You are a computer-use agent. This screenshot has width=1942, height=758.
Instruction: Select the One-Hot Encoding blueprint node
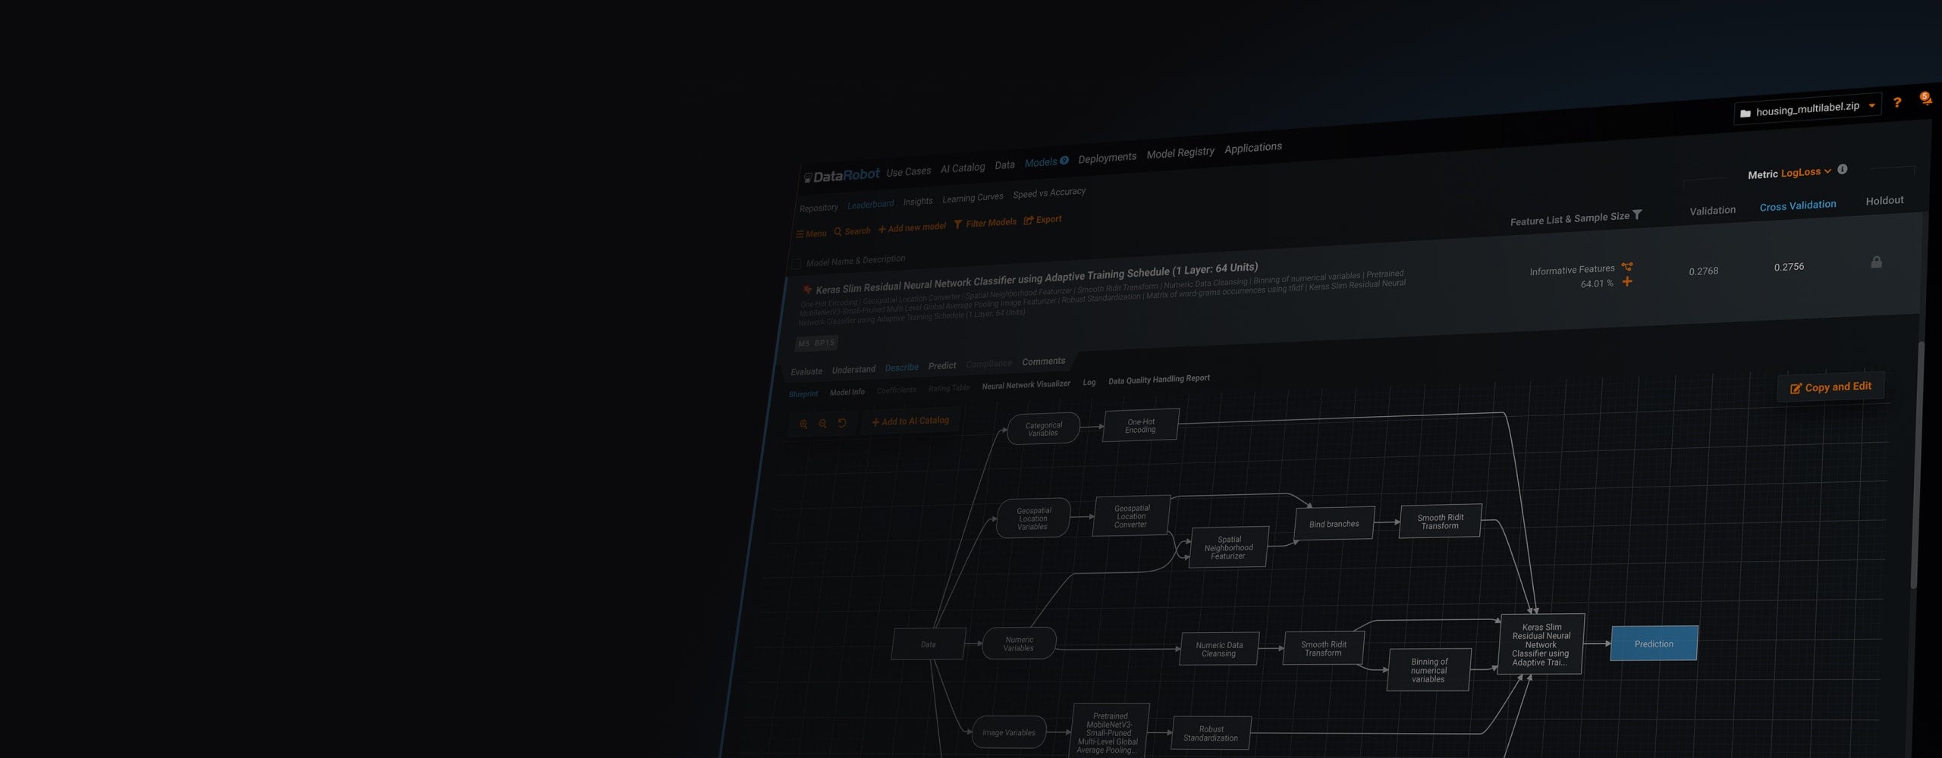click(1140, 426)
